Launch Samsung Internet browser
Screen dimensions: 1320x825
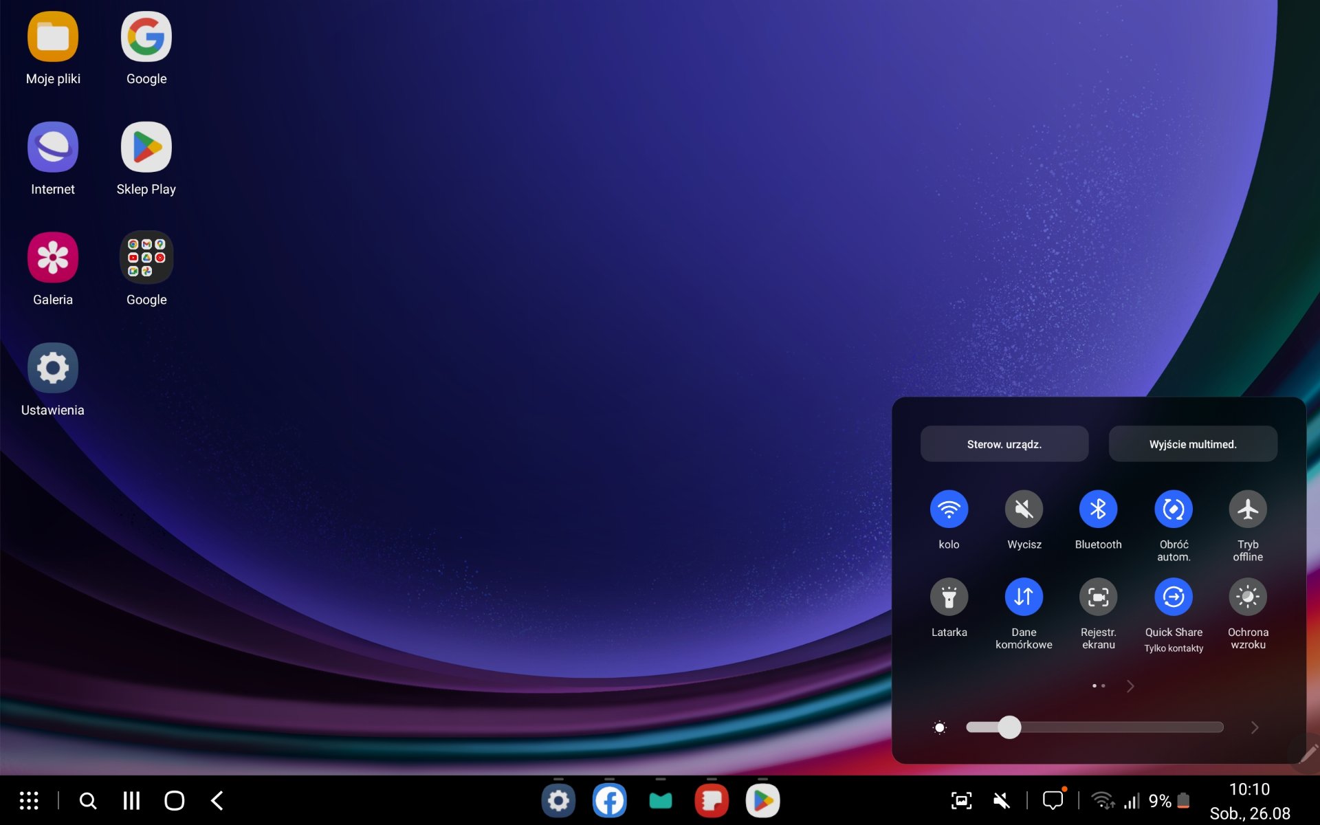[53, 147]
